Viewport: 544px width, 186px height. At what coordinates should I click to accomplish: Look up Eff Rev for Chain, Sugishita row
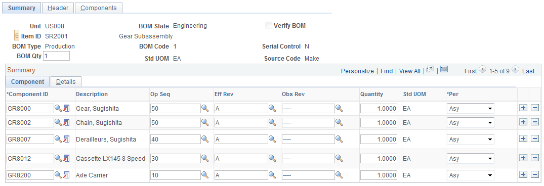click(x=272, y=122)
